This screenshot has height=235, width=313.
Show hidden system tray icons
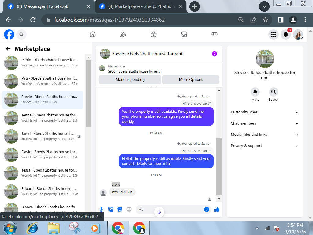[x=257, y=228]
